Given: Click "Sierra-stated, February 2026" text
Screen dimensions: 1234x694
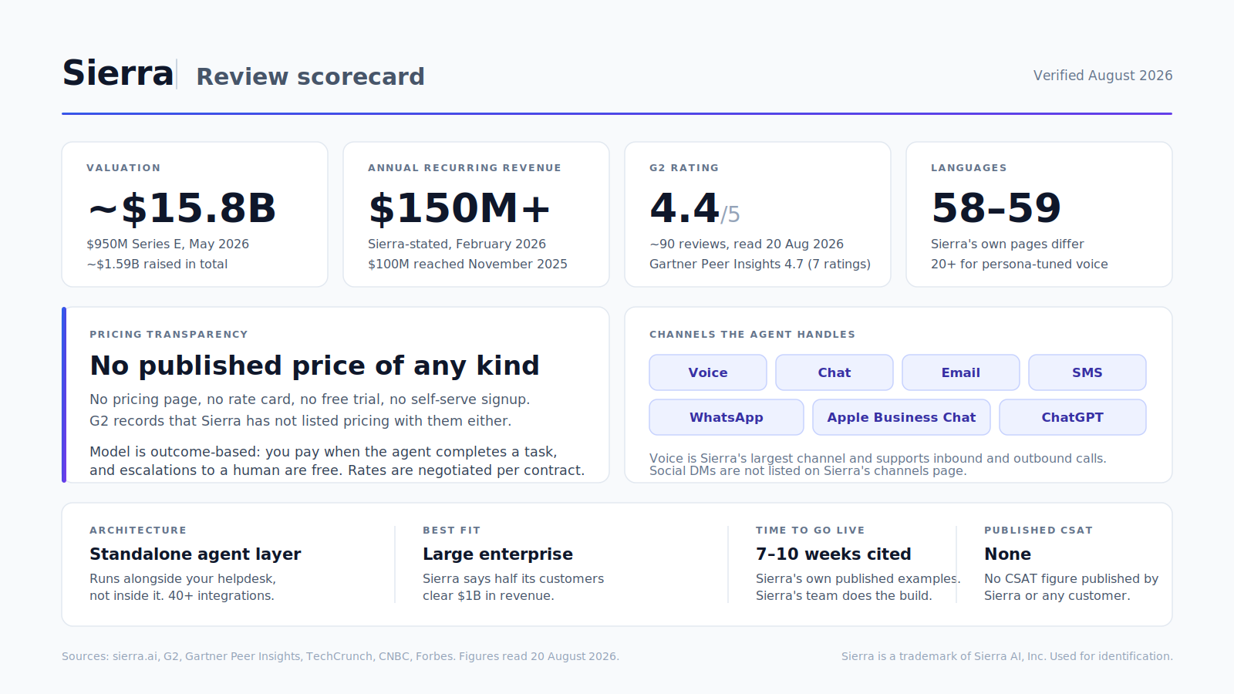Looking at the screenshot, I should (457, 244).
